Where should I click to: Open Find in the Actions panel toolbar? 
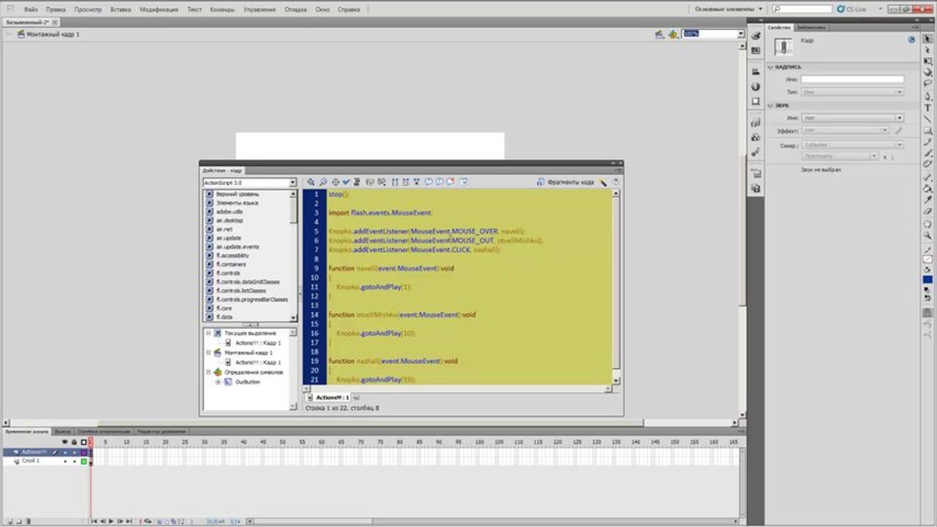[323, 182]
